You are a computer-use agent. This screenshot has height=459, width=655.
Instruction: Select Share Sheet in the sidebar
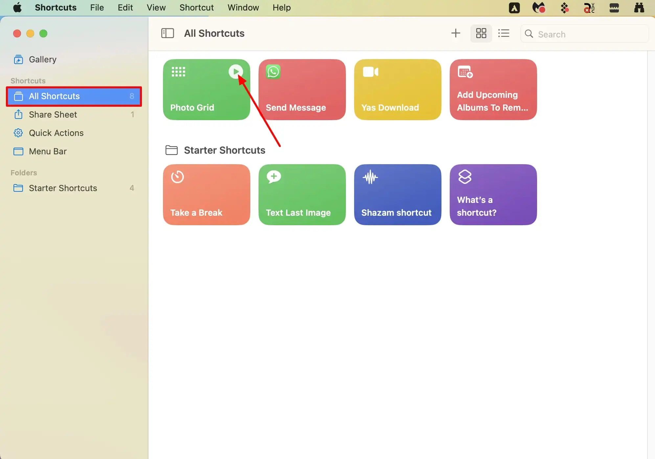pos(74,115)
